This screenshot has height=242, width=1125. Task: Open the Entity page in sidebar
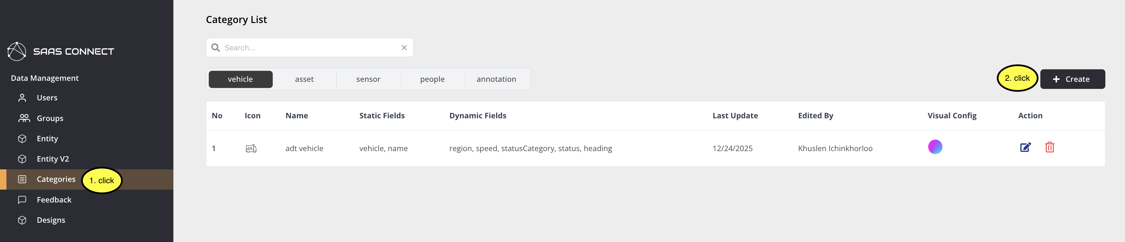click(x=47, y=139)
